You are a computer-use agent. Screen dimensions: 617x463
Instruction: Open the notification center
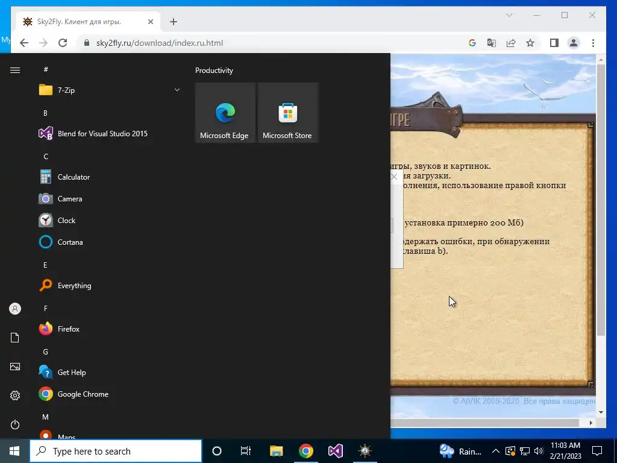tap(597, 451)
